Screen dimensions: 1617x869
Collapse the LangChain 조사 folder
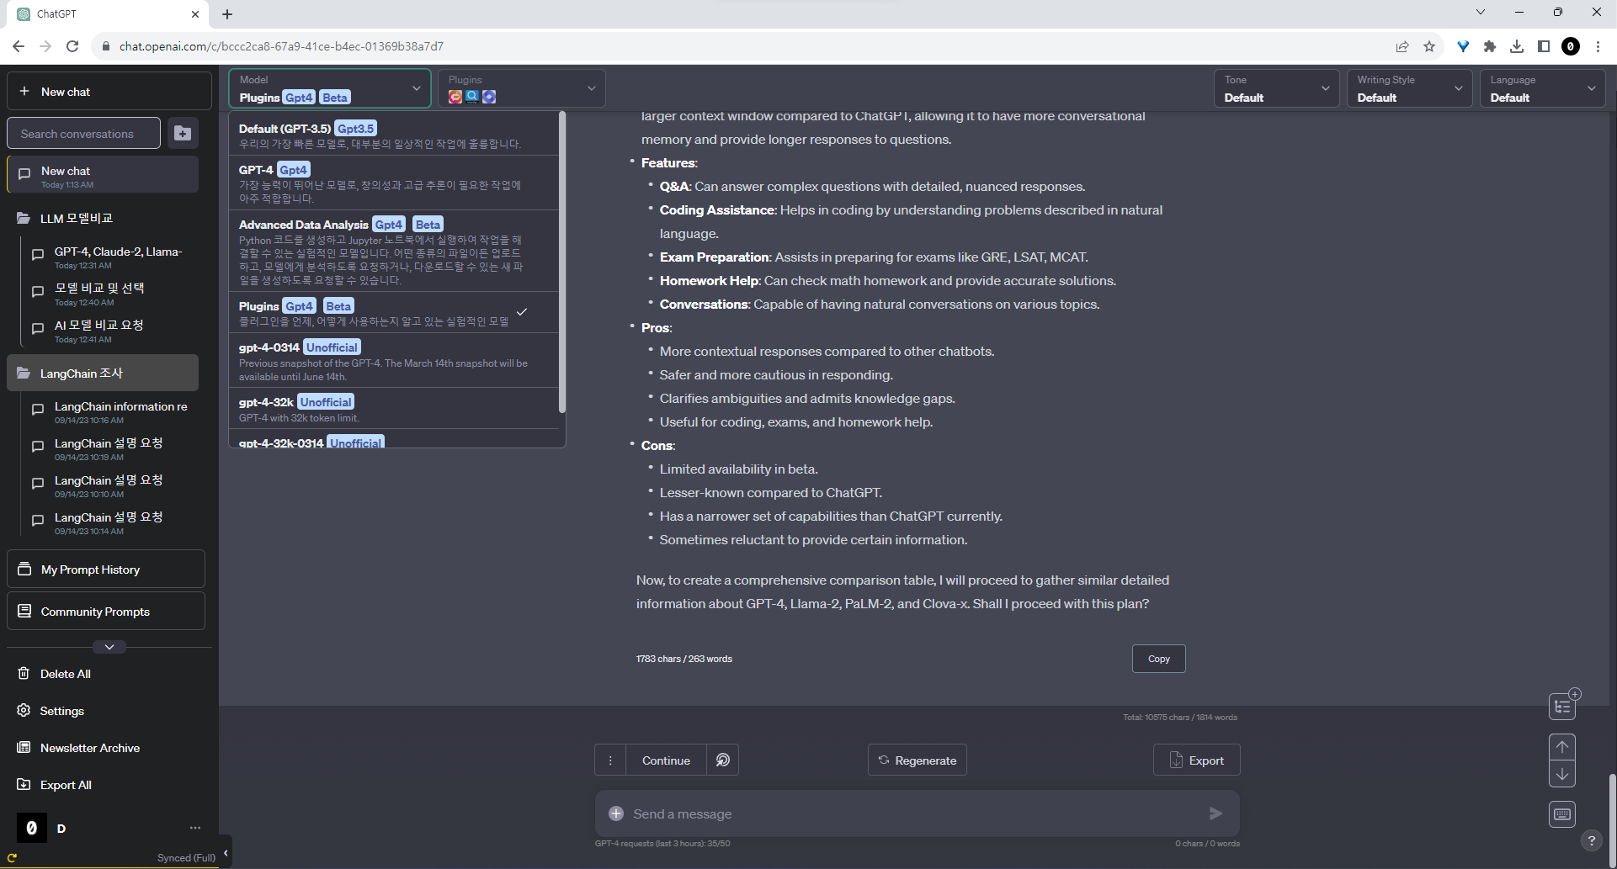coord(103,373)
